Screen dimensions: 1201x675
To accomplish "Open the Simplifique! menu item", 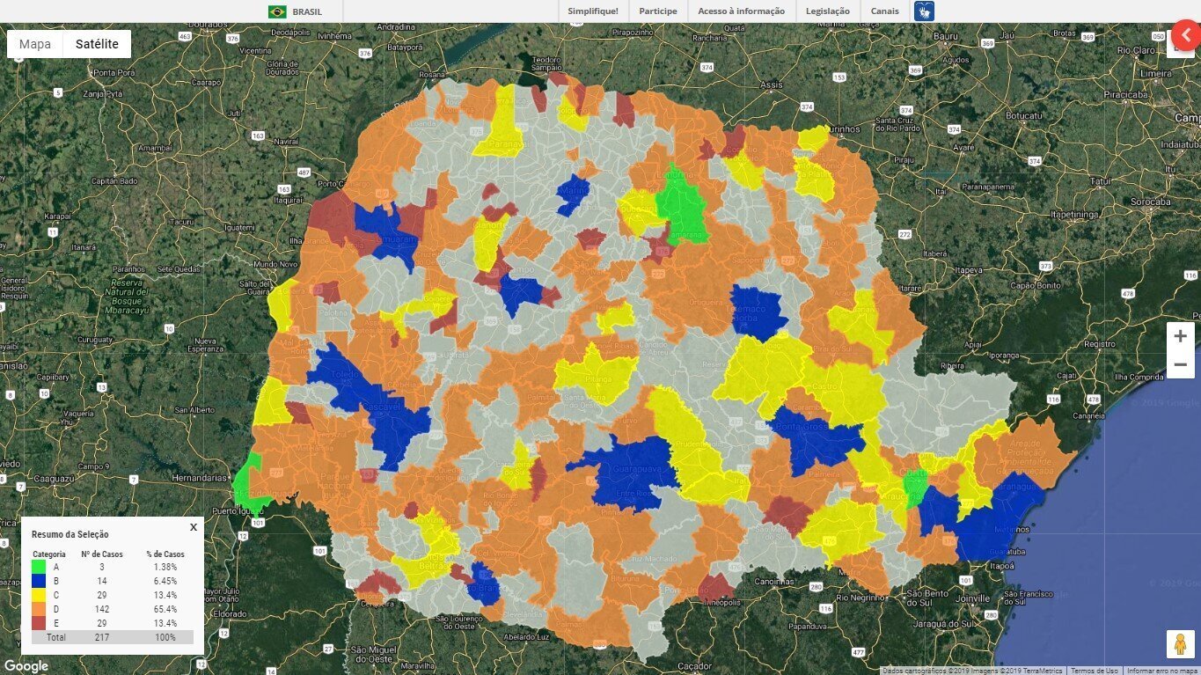I will pos(593,11).
